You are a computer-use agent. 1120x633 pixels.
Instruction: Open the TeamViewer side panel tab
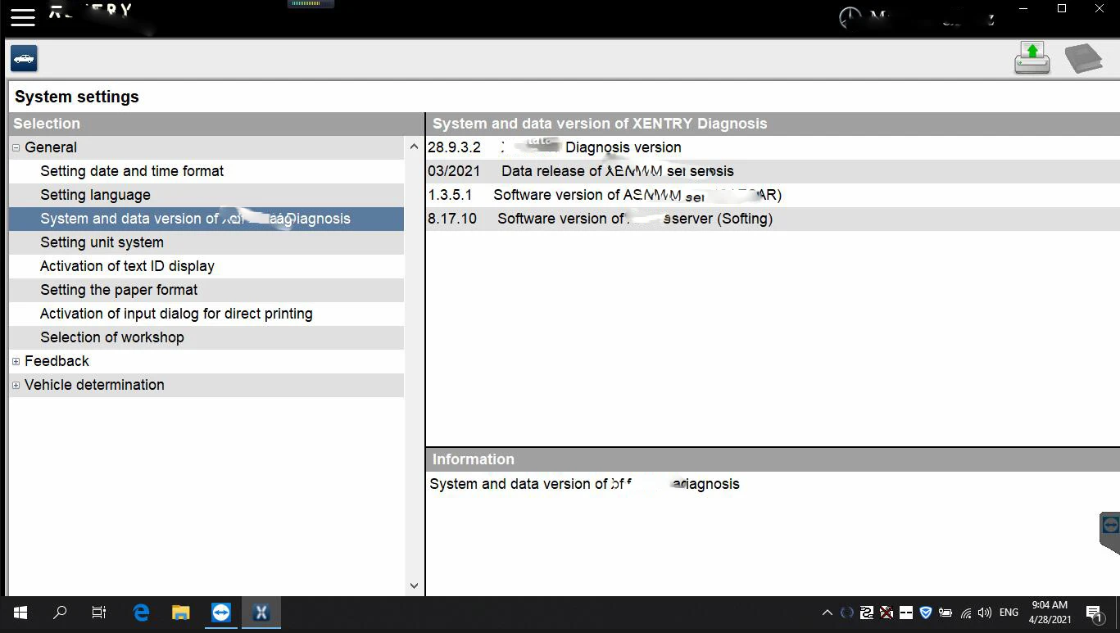point(1109,533)
